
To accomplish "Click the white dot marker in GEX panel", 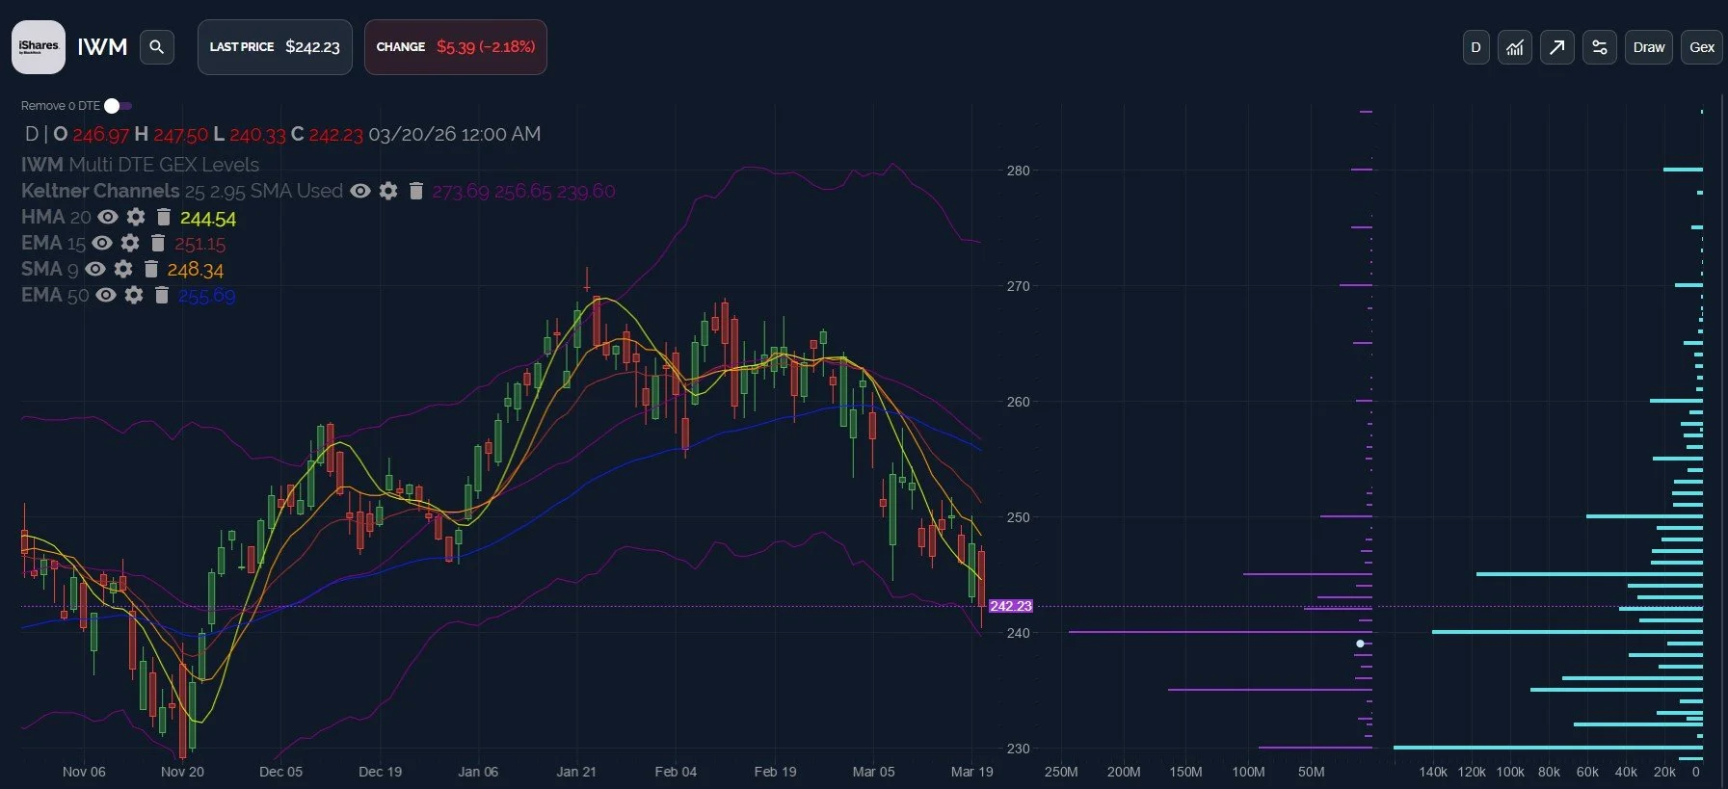I will click(x=1360, y=644).
